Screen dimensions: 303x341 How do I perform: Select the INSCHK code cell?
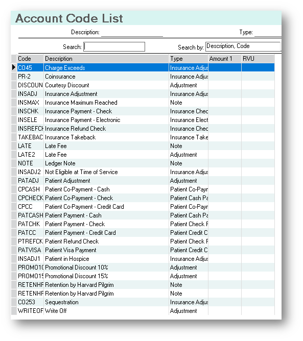(x=31, y=111)
